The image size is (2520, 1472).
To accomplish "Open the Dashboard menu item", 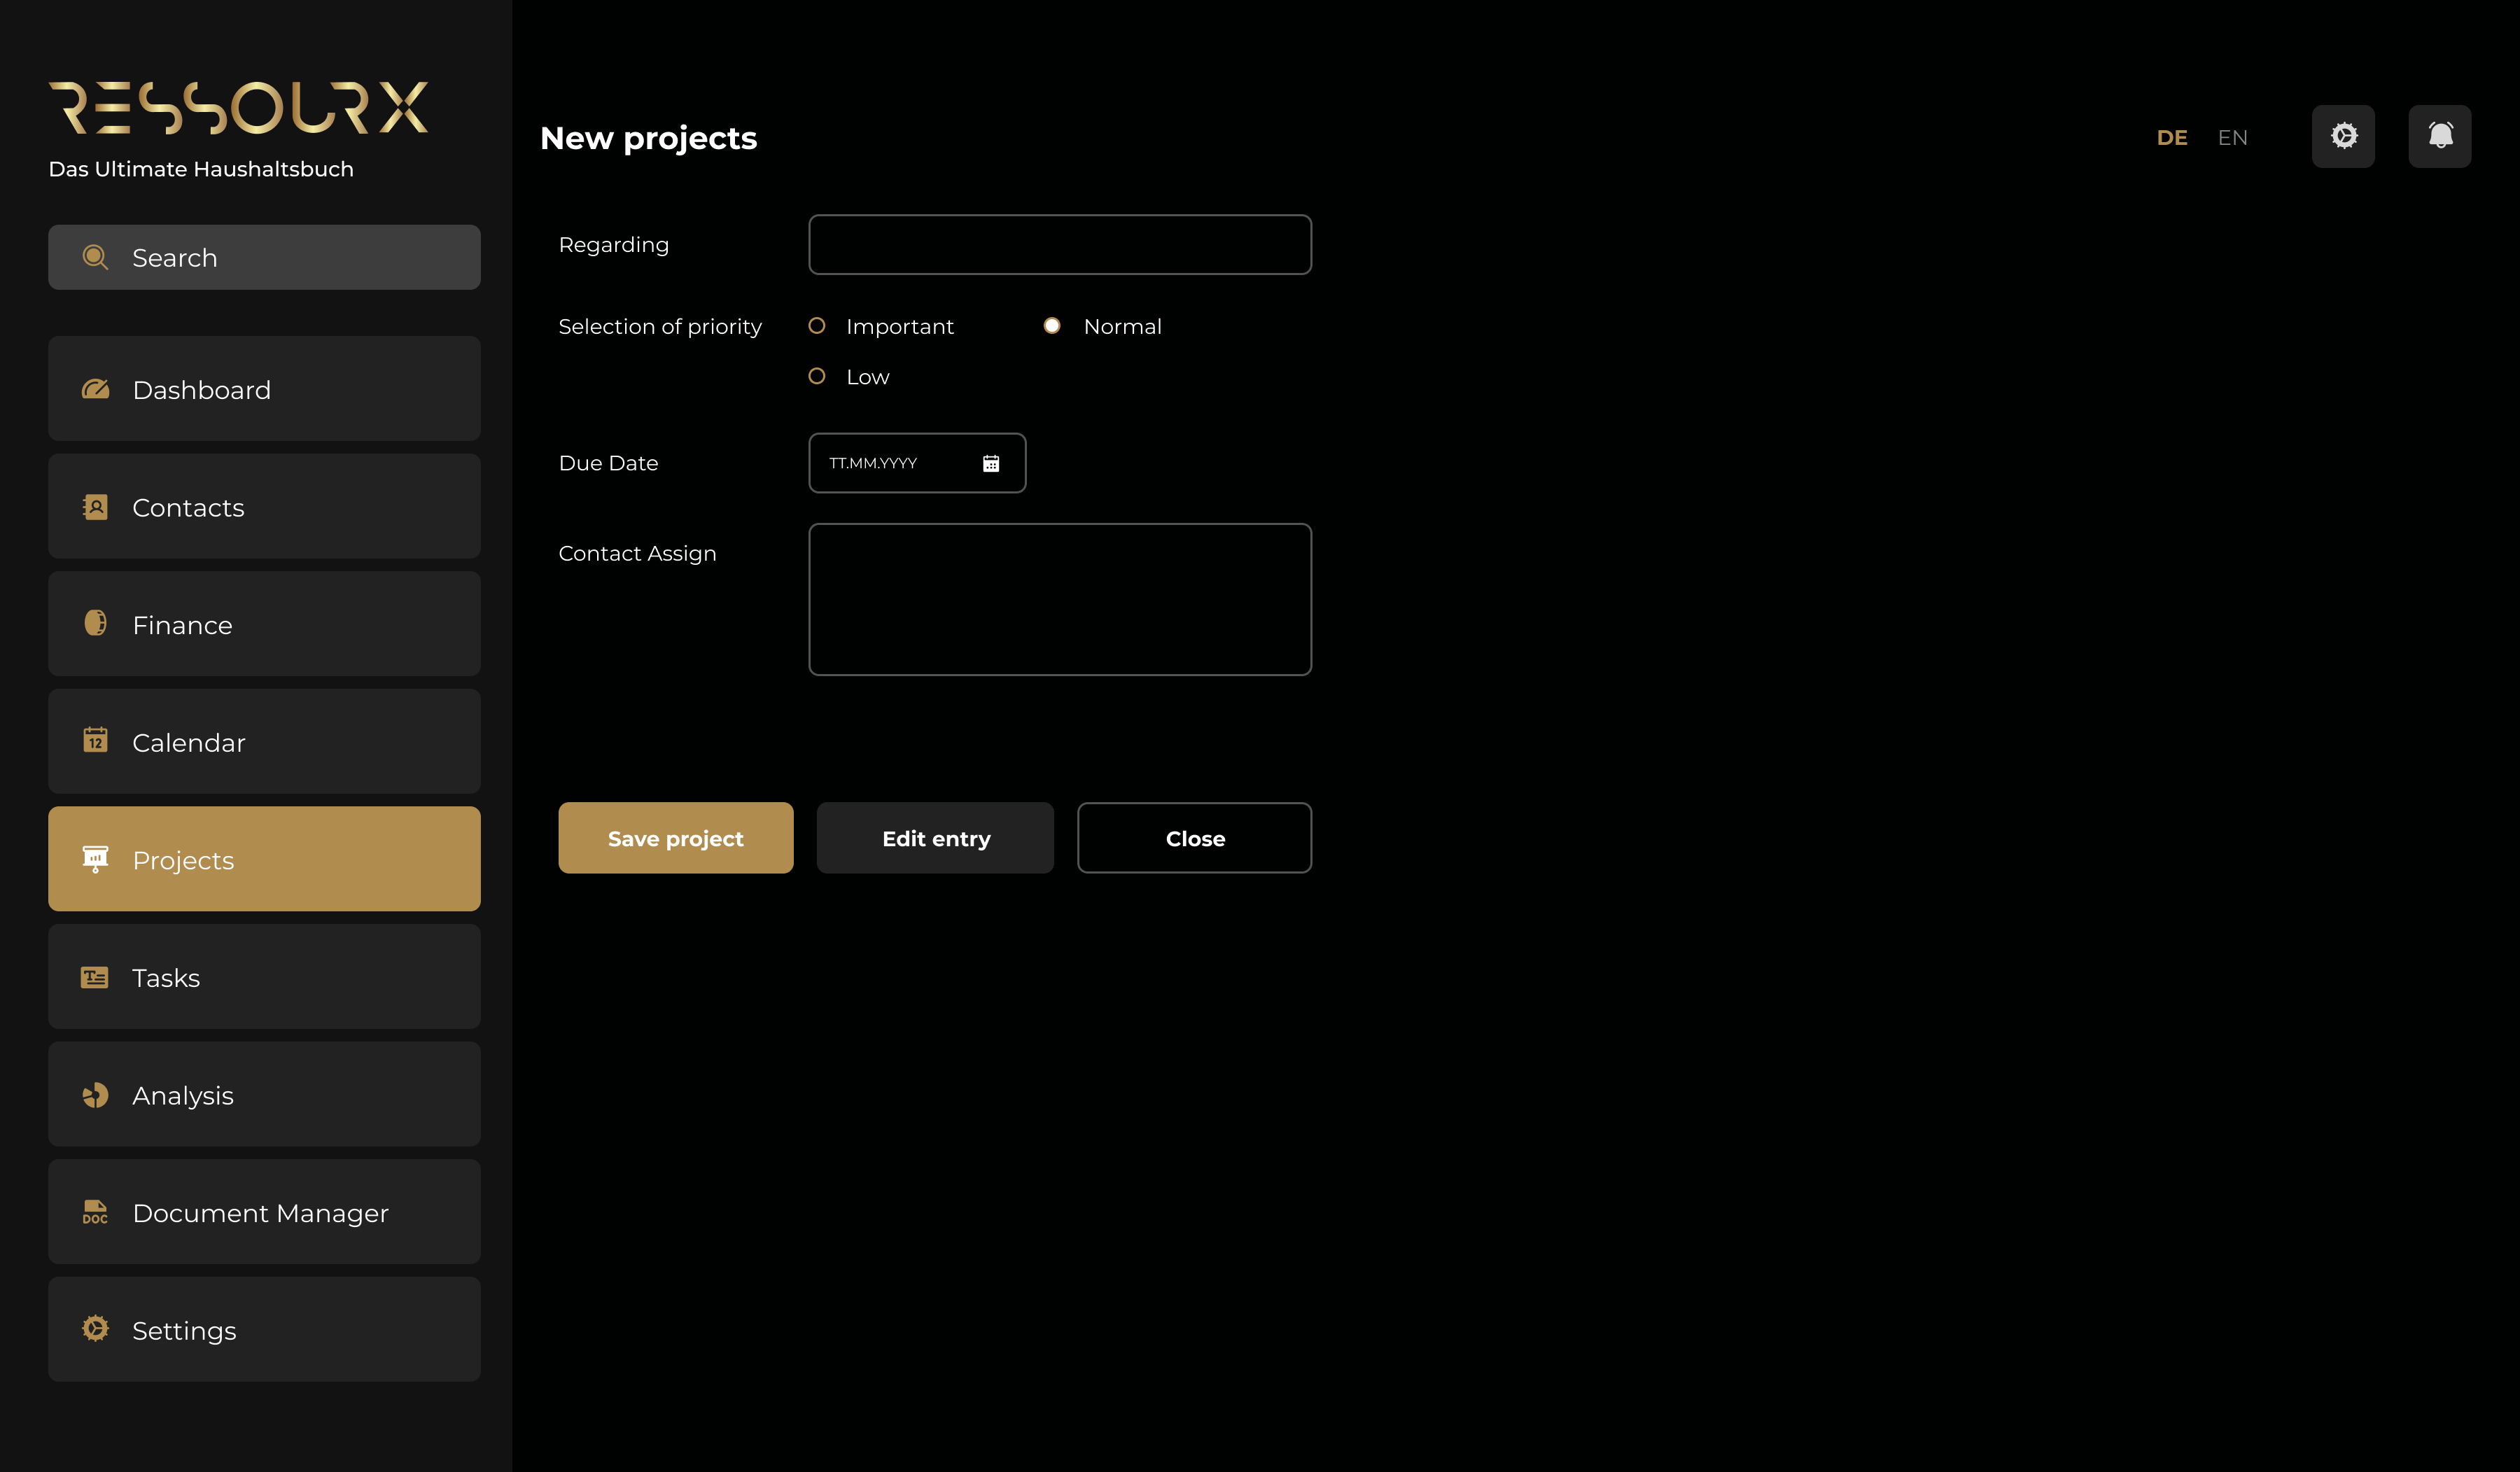I will pyautogui.click(x=264, y=389).
